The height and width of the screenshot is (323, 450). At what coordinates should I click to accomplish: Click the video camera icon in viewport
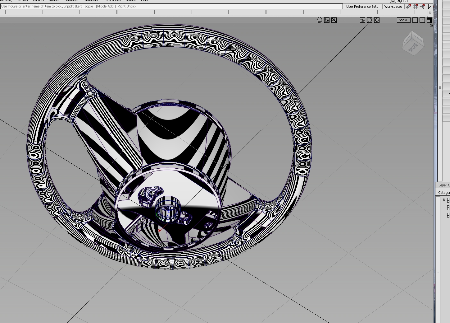click(327, 20)
